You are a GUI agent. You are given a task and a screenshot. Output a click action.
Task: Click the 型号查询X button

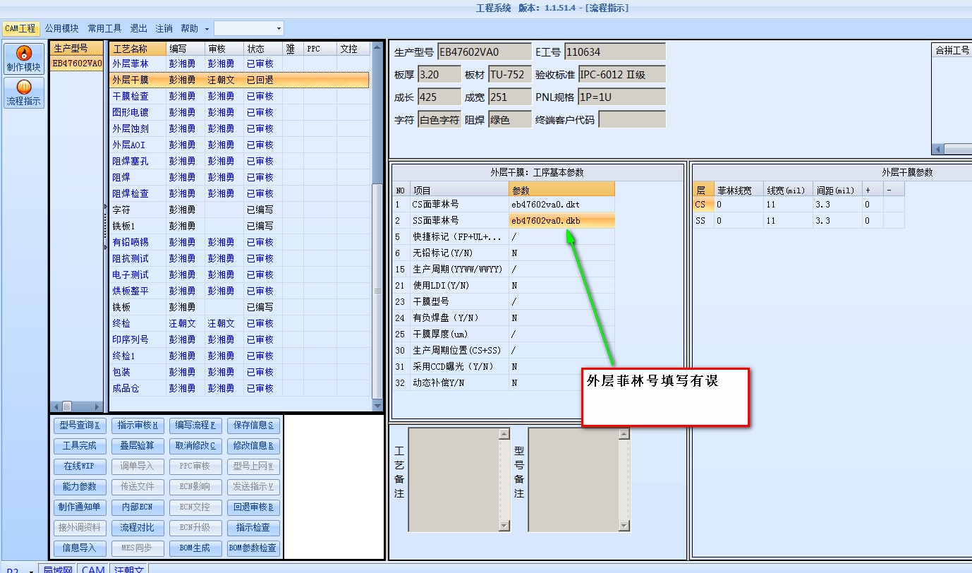point(80,426)
